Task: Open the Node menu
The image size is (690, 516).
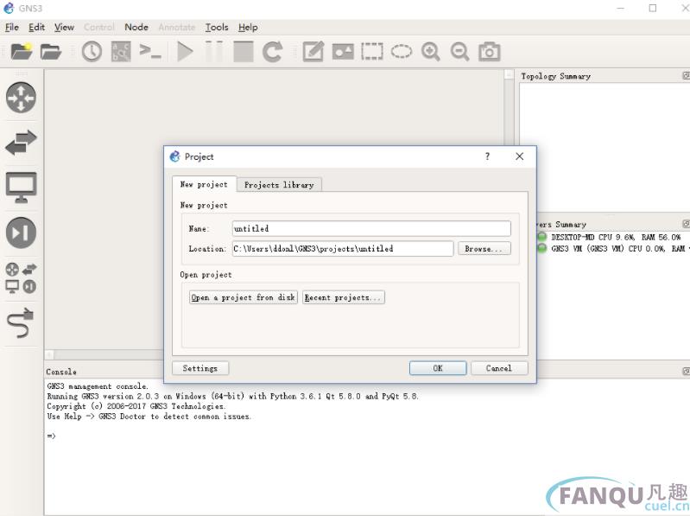Action: click(136, 28)
